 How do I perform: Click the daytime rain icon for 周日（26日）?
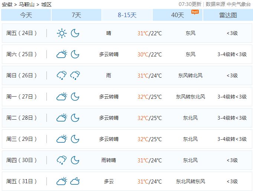tap(62, 75)
